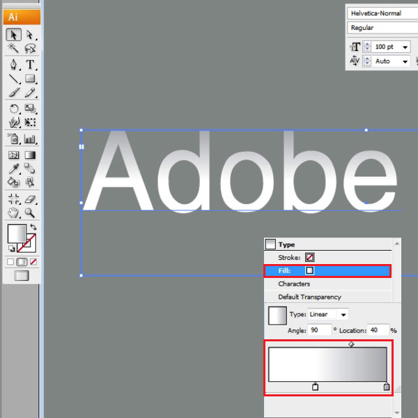The width and height of the screenshot is (418, 418).
Task: Select the Pen tool
Action: tap(14, 65)
